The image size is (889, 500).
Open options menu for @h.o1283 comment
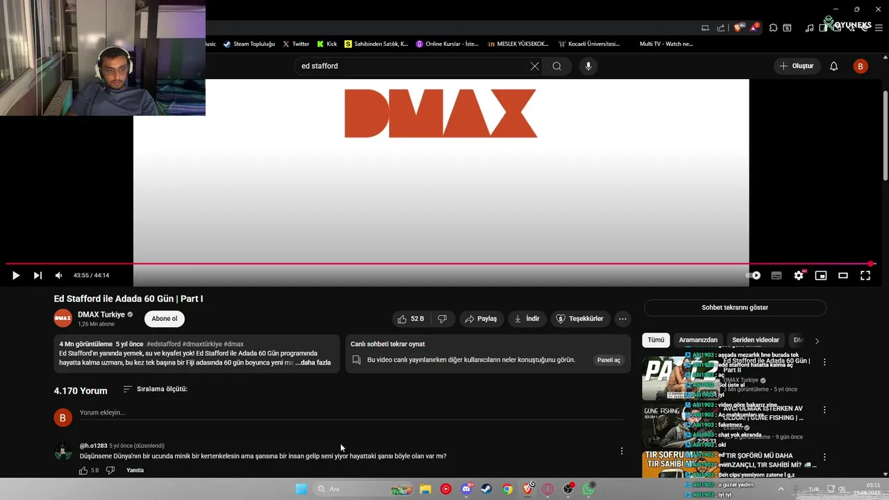point(622,451)
